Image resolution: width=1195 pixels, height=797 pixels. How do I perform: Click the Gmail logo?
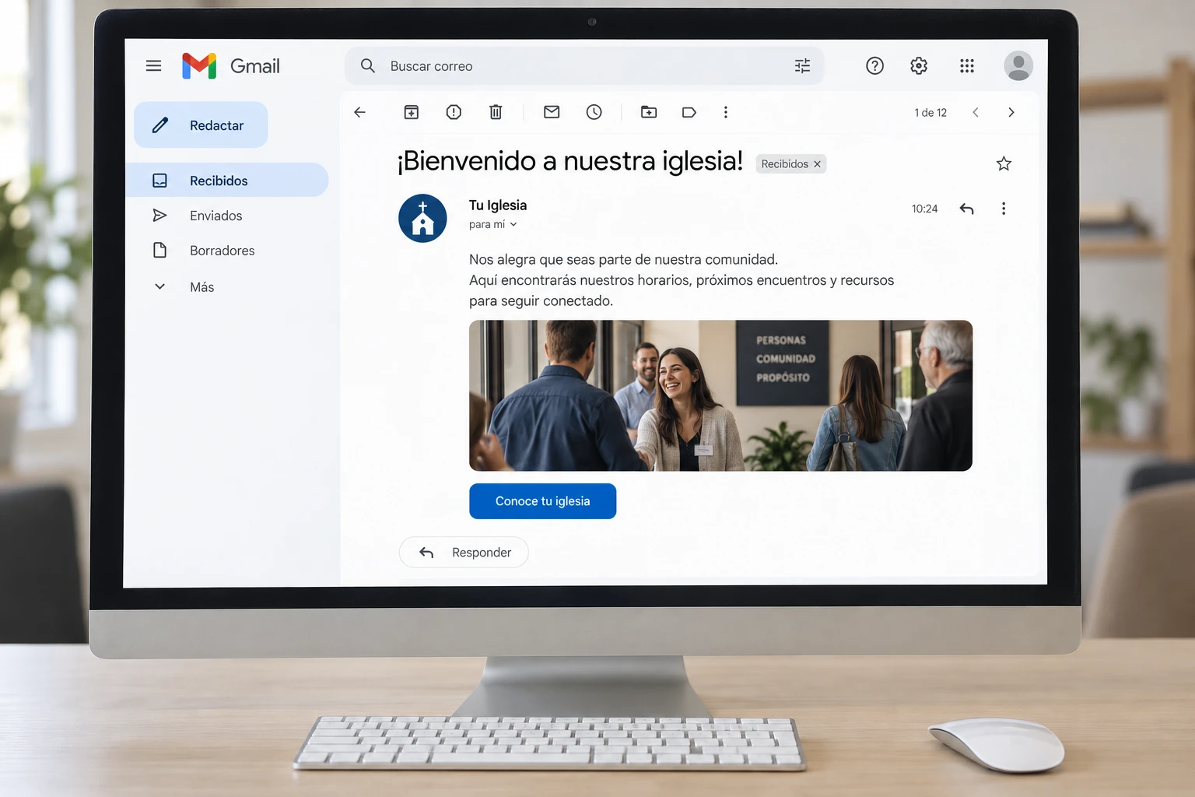point(230,66)
